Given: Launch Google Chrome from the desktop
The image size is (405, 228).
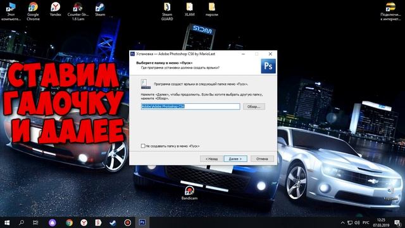Looking at the screenshot, I should coord(33,11).
